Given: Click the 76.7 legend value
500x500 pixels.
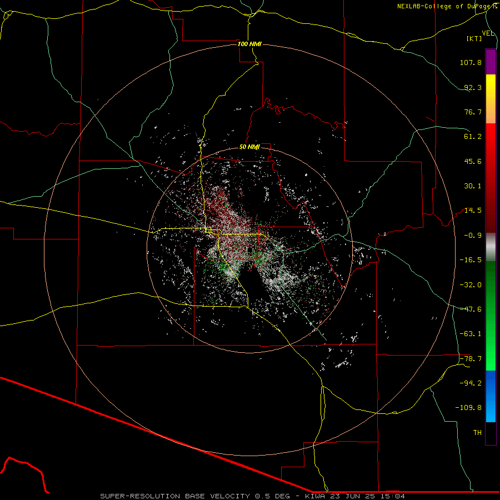Looking at the screenshot, I should tap(473, 112).
